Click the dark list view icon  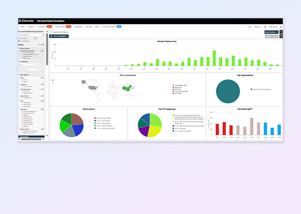(x=281, y=32)
